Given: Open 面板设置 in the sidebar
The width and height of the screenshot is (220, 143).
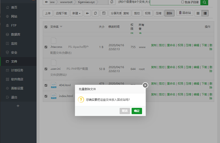Looking at the screenshot, I should click(17, 88).
